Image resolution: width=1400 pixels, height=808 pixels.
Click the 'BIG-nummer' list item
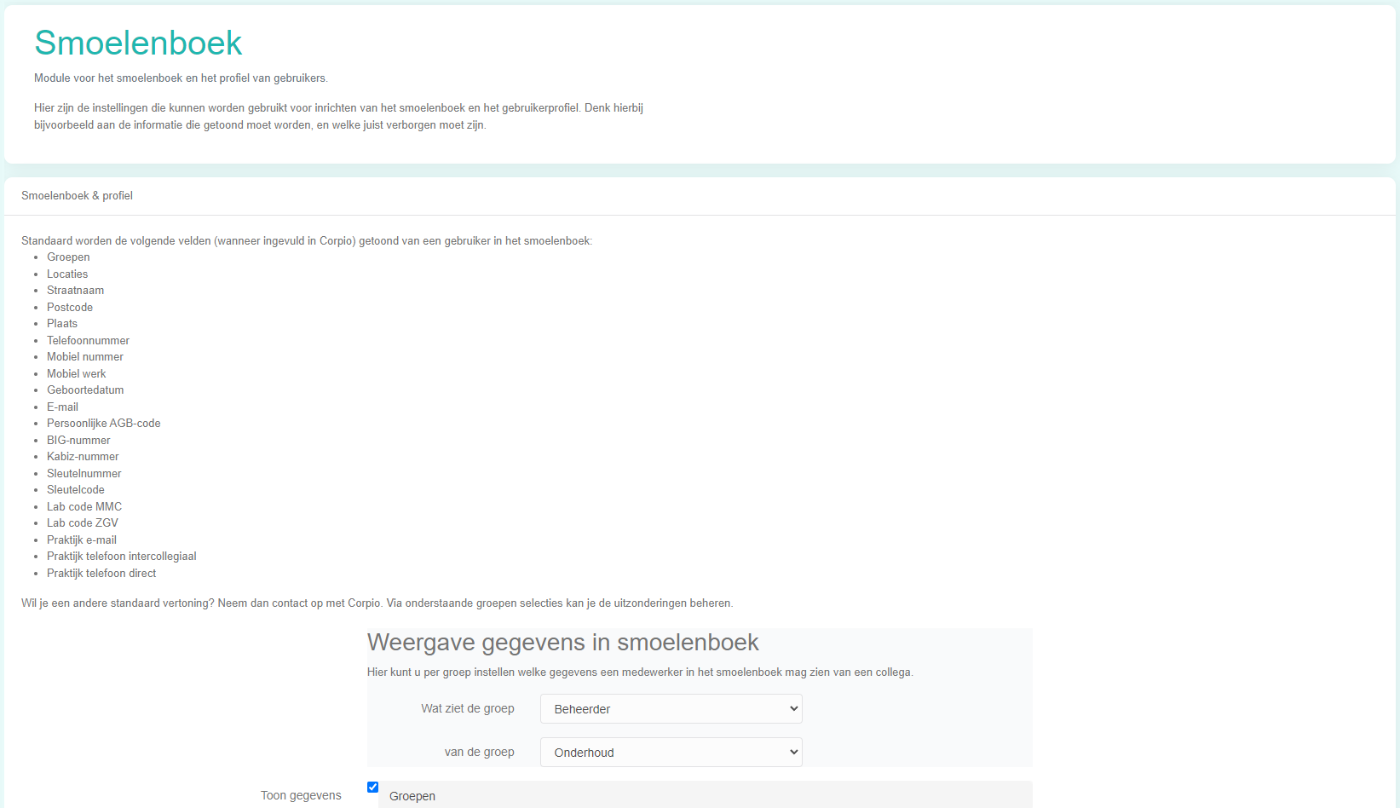click(78, 440)
